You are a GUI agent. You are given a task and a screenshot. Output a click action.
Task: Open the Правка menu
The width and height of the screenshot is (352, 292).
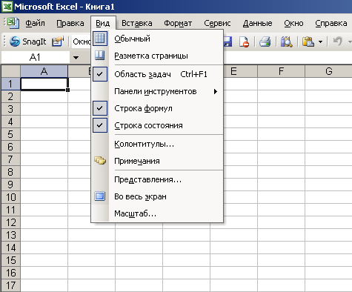[x=70, y=23]
